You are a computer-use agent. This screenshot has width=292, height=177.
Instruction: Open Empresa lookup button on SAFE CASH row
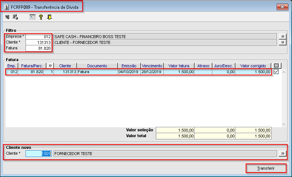283,36
